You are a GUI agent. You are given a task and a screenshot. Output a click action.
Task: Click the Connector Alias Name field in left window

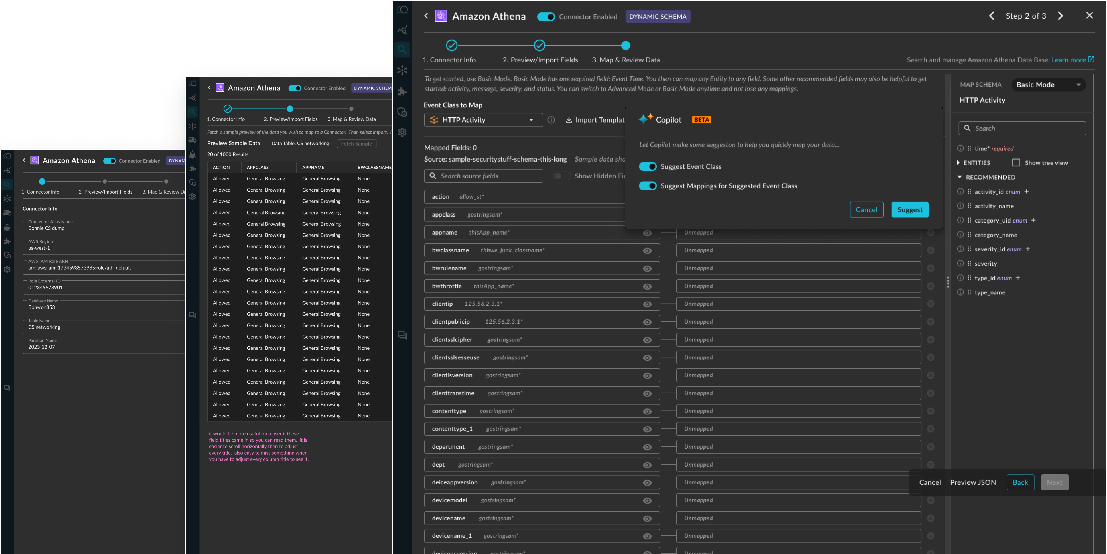(104, 228)
